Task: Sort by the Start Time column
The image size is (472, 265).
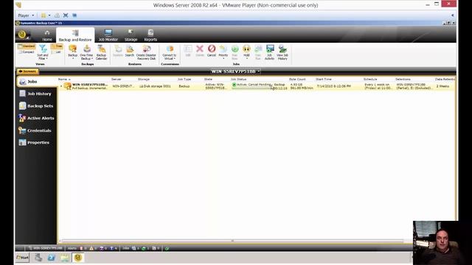Action: [324, 79]
